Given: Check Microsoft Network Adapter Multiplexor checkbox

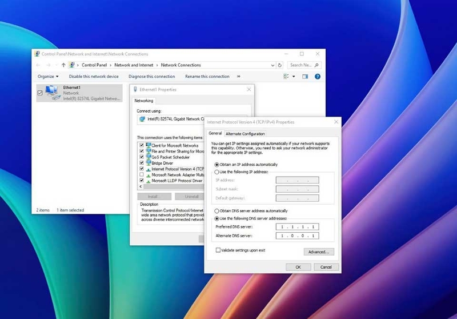Looking at the screenshot, I should pyautogui.click(x=142, y=174).
